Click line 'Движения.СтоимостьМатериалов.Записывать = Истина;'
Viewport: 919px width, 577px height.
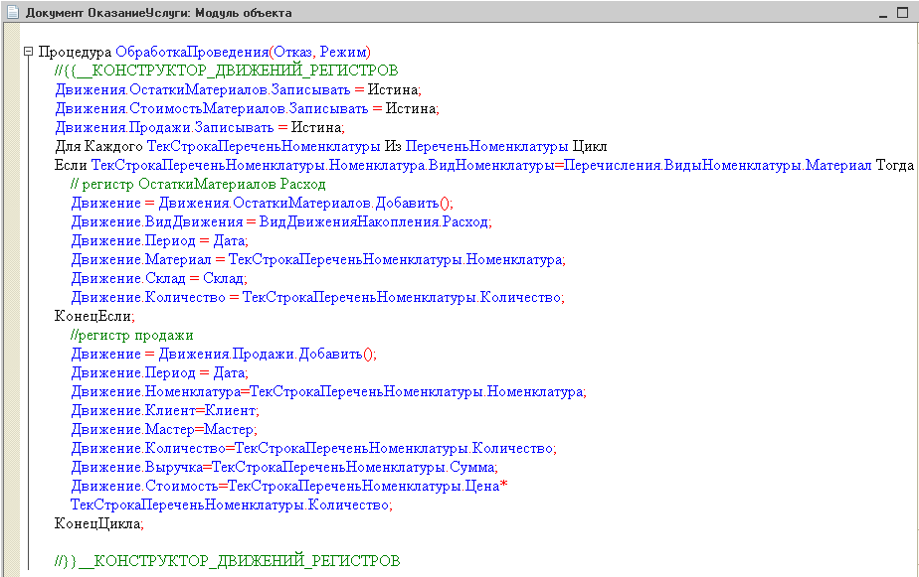[247, 109]
